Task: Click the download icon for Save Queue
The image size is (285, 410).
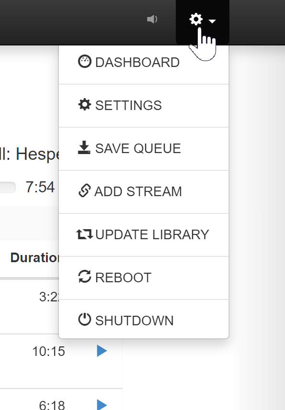Action: pyautogui.click(x=84, y=147)
